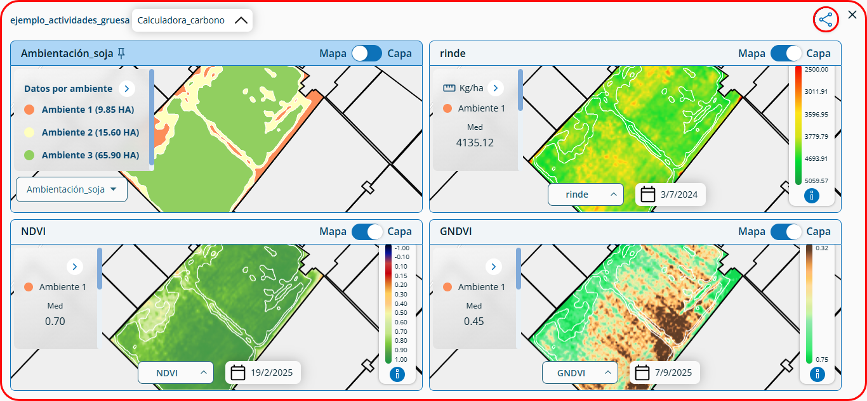Open the NDVI date calendar icon
This screenshot has width=867, height=401.
tap(238, 372)
